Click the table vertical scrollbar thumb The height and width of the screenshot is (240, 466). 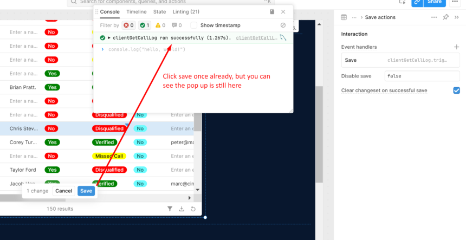click(x=198, y=121)
